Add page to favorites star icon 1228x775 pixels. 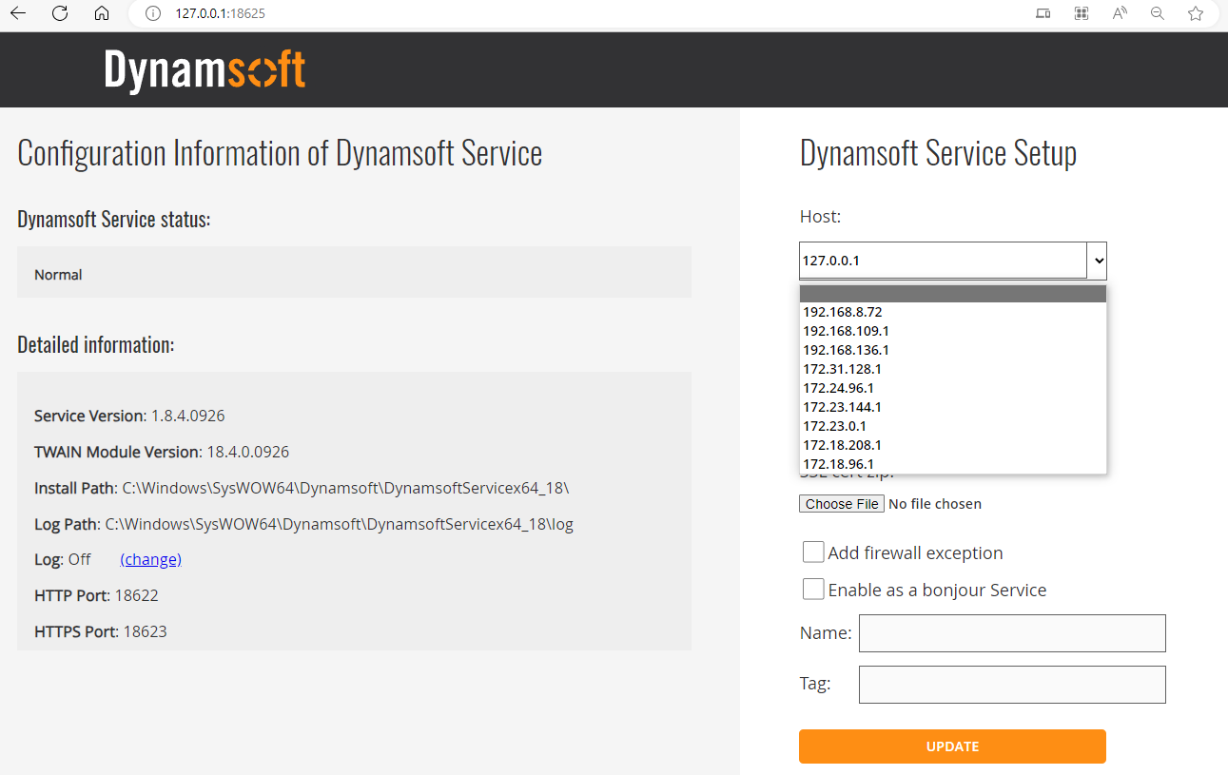(1196, 13)
